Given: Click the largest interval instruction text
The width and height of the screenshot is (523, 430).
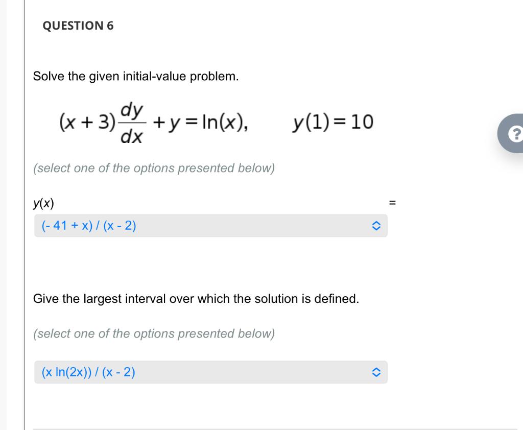Looking at the screenshot, I should tap(197, 299).
